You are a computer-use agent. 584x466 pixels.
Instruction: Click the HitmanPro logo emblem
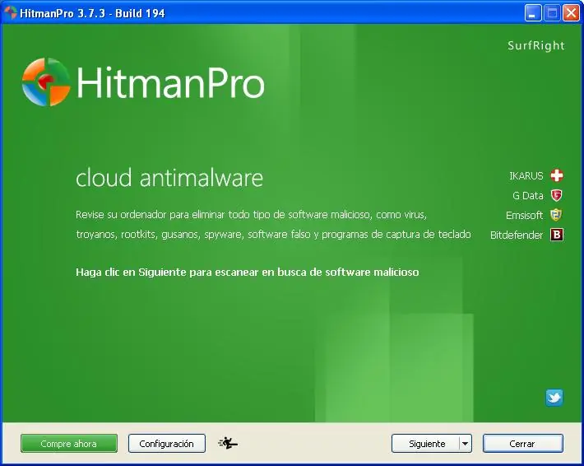click(46, 82)
